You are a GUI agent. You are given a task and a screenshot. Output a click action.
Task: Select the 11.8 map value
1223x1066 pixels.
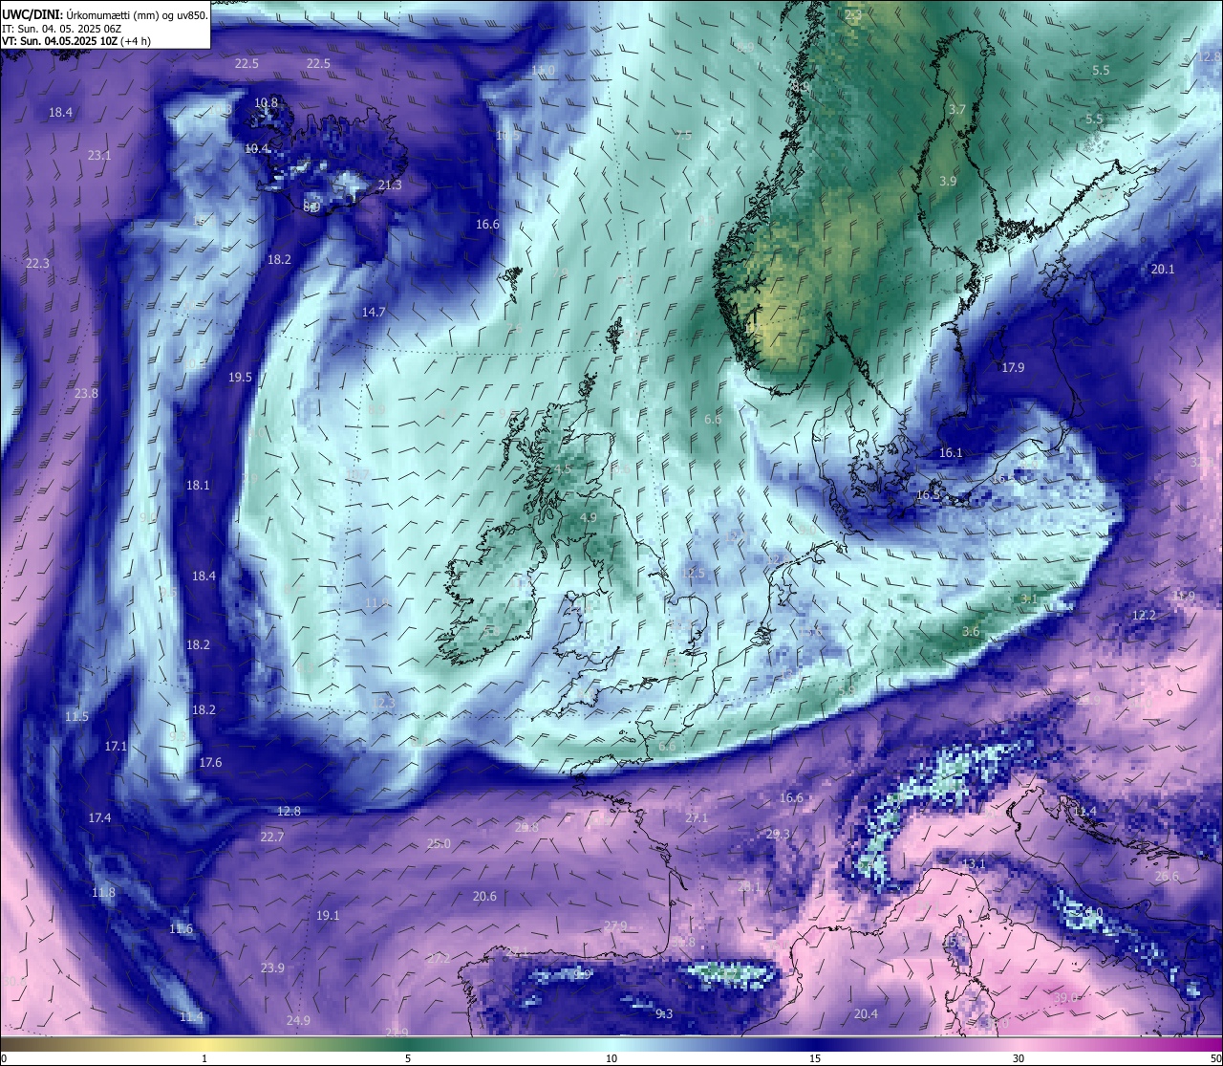click(103, 892)
